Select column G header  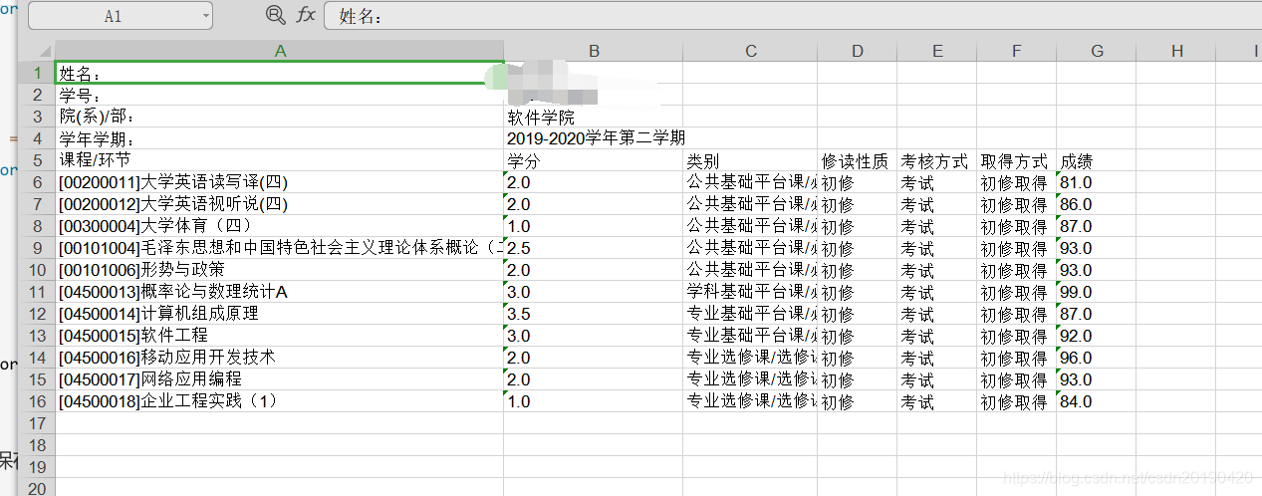(1097, 51)
